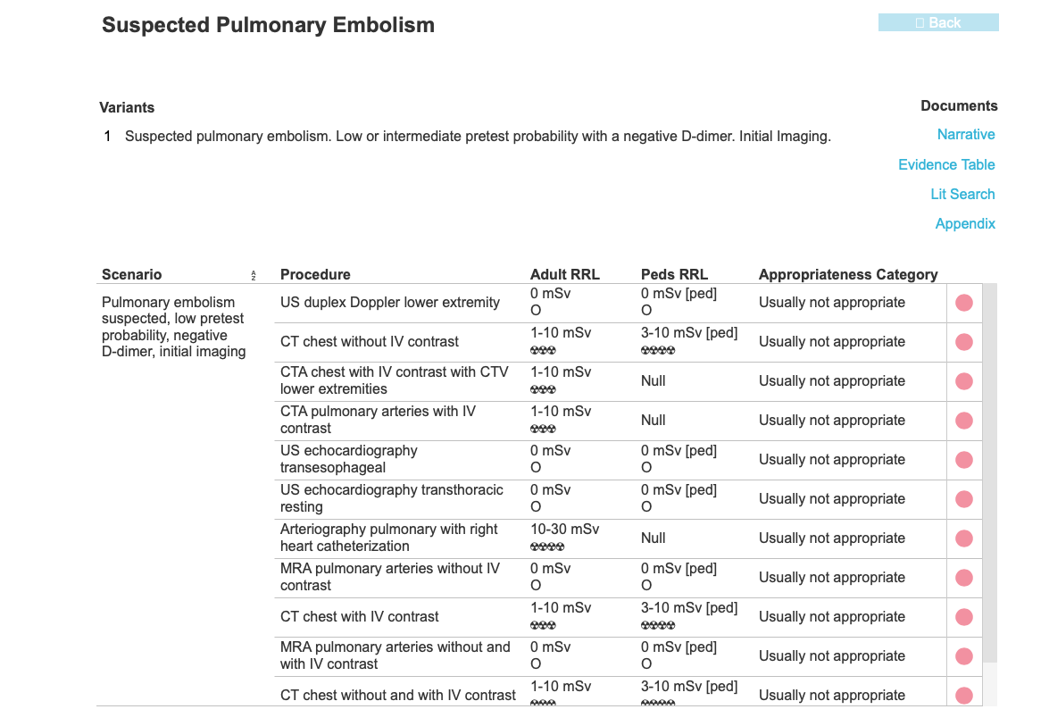Open the Appendix document link
Screen dimensions: 1049x726
coord(965,223)
